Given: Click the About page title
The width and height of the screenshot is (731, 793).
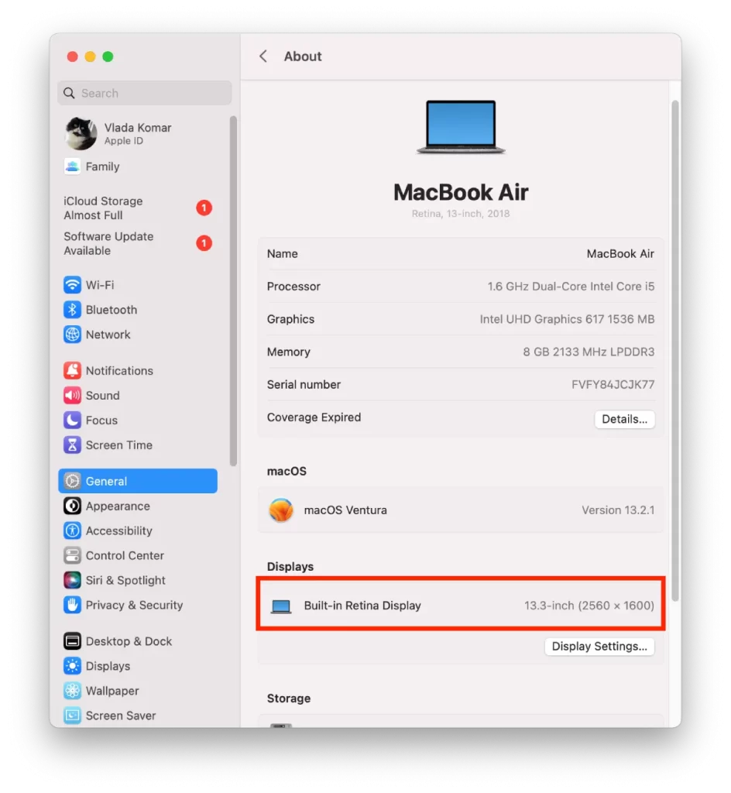Looking at the screenshot, I should [x=302, y=56].
